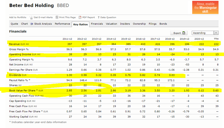Click the Dividends EUR row label
Image resolution: width=224 pixels, height=128 pixels.
pos(18,75)
